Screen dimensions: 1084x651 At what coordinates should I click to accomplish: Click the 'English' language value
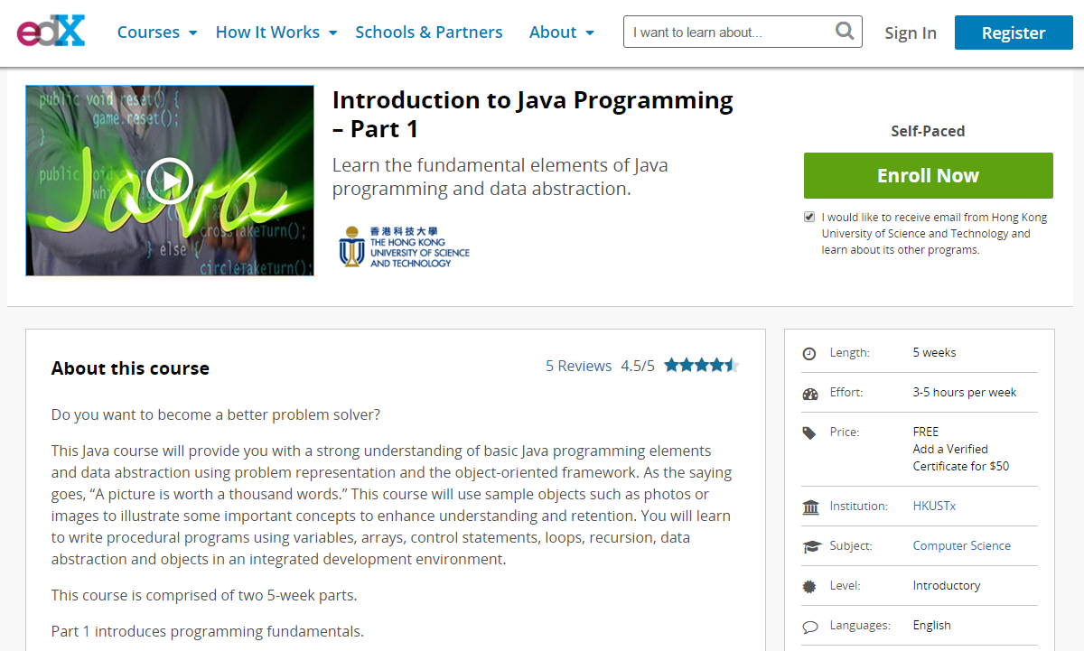click(932, 626)
